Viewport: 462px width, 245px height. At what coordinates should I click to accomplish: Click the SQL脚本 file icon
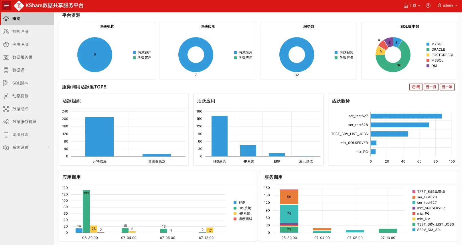(6, 83)
